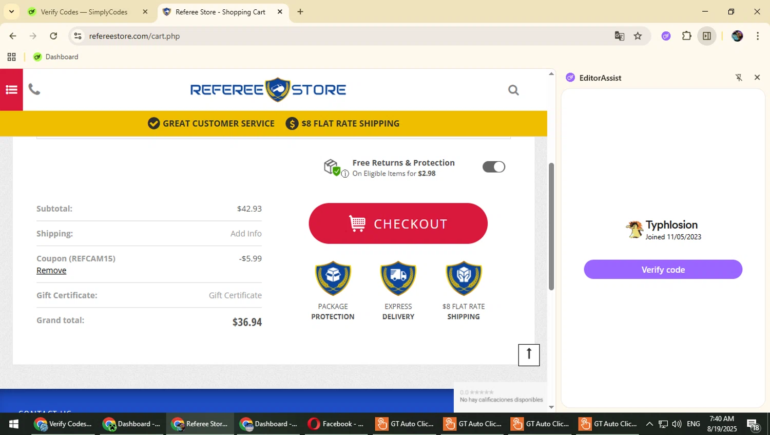Image resolution: width=770 pixels, height=435 pixels.
Task: Click the coupon discount -$5.99 value
Action: (250, 259)
